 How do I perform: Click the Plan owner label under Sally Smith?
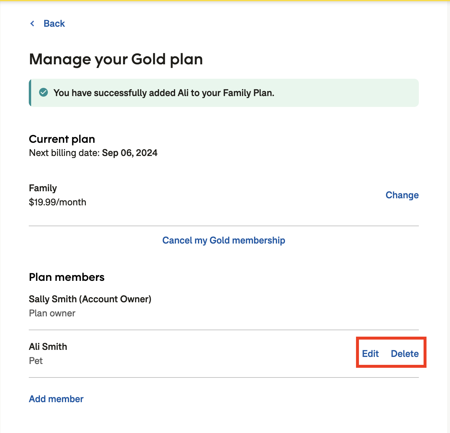point(52,313)
